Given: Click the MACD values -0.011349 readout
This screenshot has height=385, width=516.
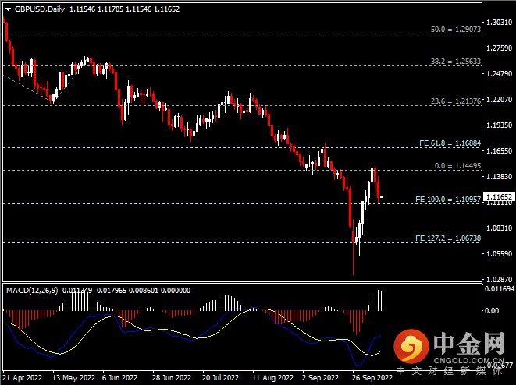Looking at the screenshot, I should [x=77, y=291].
